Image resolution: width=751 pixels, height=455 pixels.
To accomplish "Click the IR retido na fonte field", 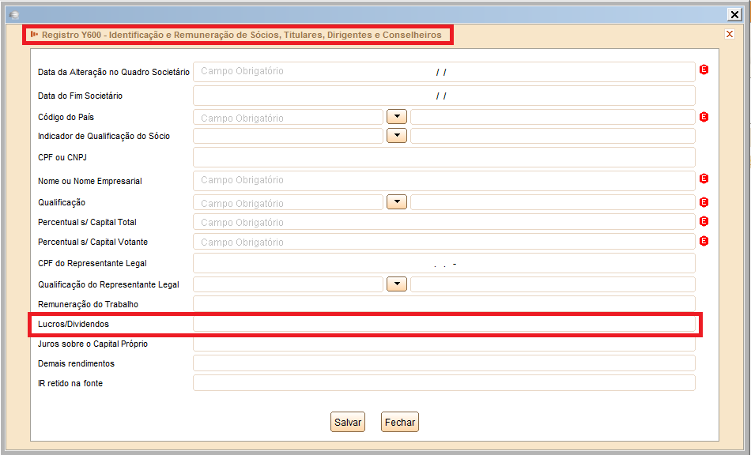I will point(443,383).
